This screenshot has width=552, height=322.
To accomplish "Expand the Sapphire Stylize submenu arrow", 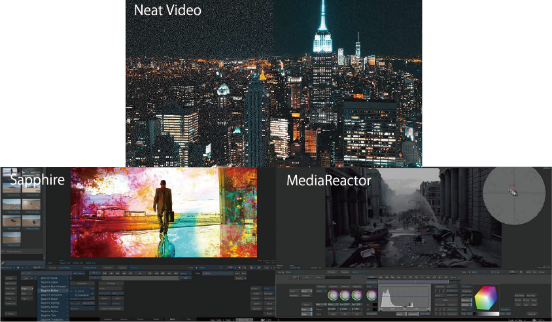I will tap(67, 311).
